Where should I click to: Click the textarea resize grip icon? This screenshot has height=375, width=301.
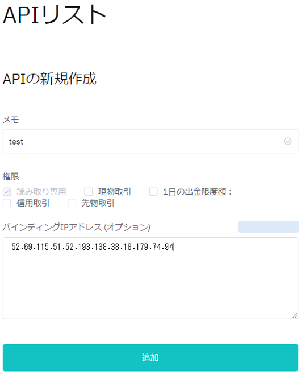pyautogui.click(x=295, y=315)
